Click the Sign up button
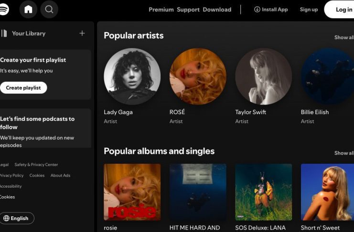 [x=309, y=10]
